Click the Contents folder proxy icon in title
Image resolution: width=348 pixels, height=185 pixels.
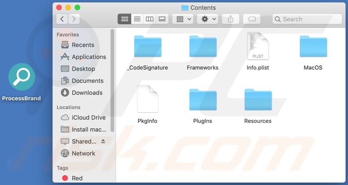pos(185,7)
